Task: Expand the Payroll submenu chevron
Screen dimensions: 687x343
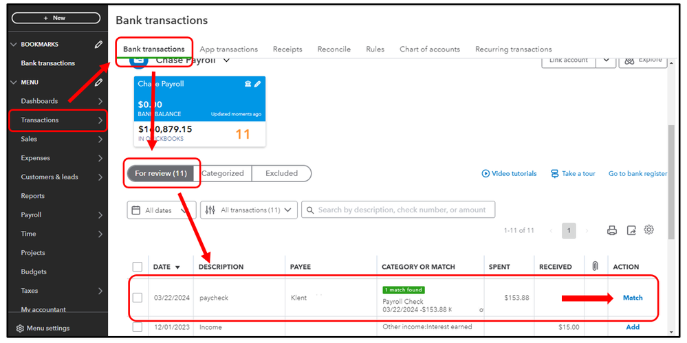Action: click(x=100, y=215)
